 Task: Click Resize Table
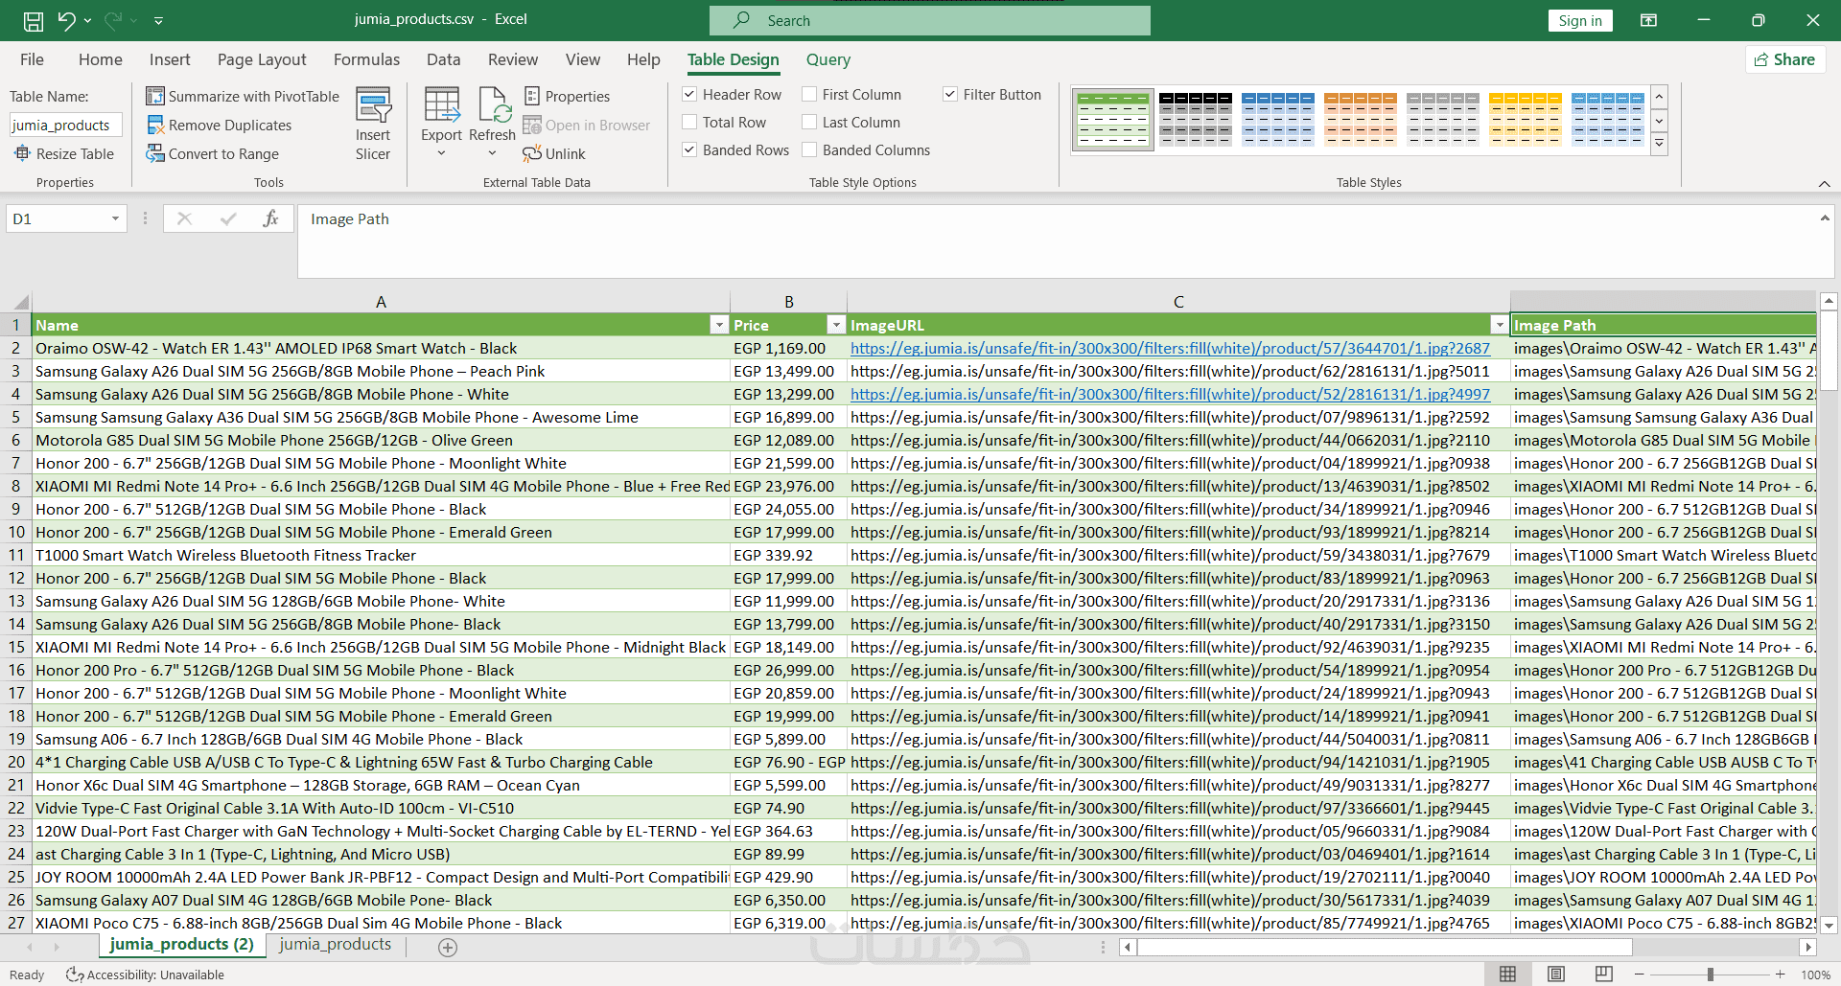[64, 153]
